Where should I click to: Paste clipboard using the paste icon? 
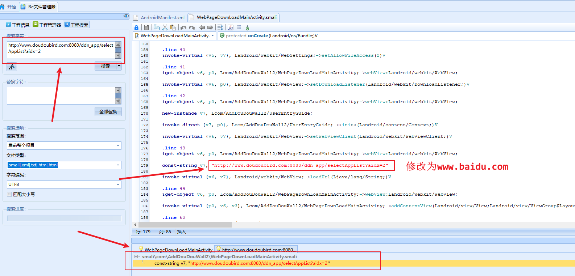(173, 27)
